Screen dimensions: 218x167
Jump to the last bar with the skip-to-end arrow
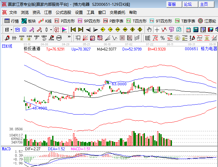[x=81, y=30]
